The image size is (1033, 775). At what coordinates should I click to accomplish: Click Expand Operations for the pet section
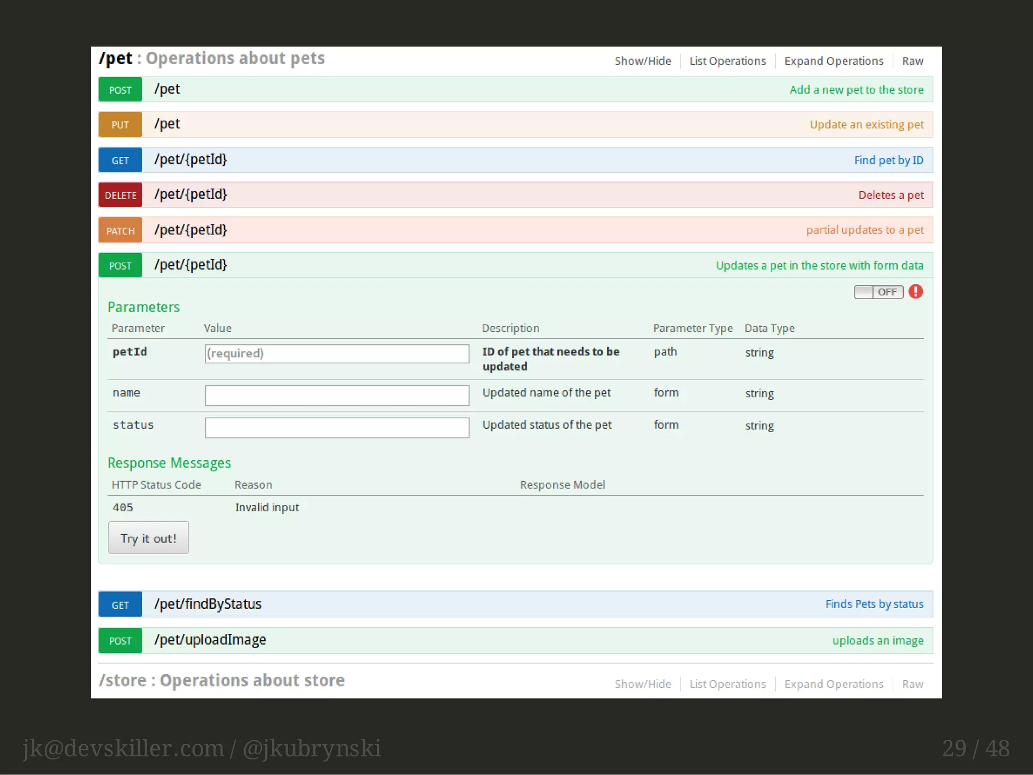tap(833, 61)
